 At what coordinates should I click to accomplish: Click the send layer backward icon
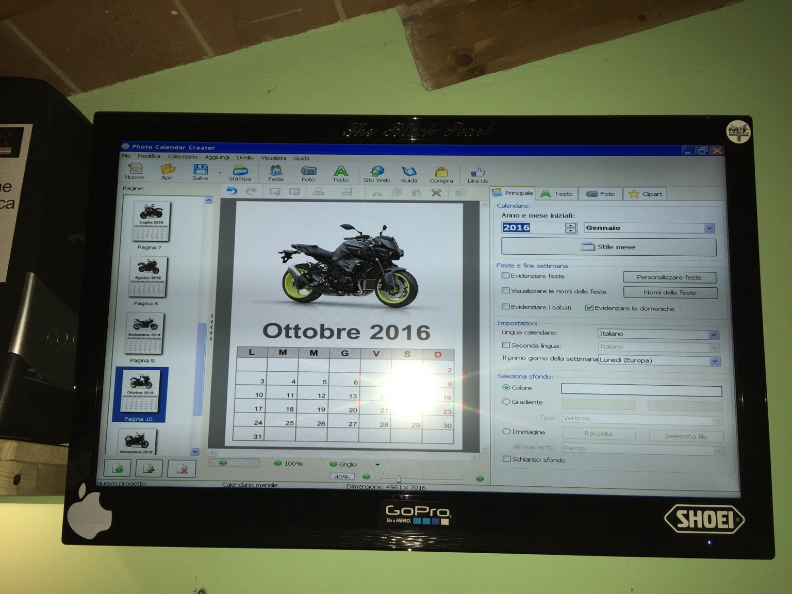294,192
